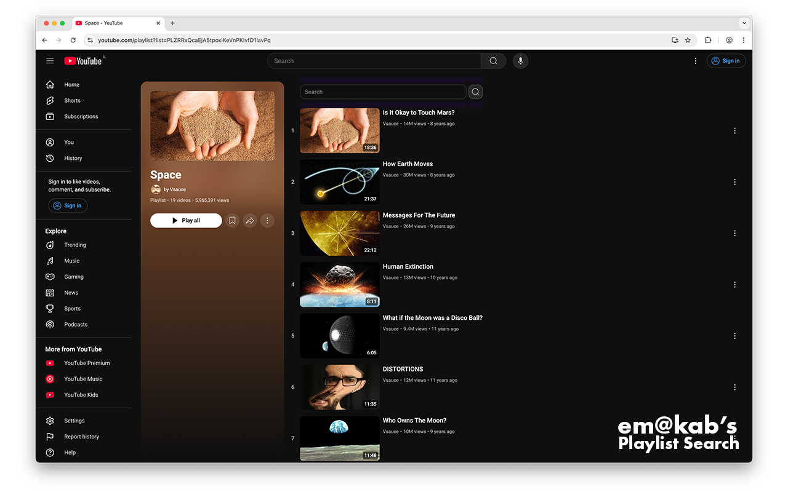Viewport: 788px width, 492px height.
Task: Close the Space - YouTube tab
Action: 158,23
